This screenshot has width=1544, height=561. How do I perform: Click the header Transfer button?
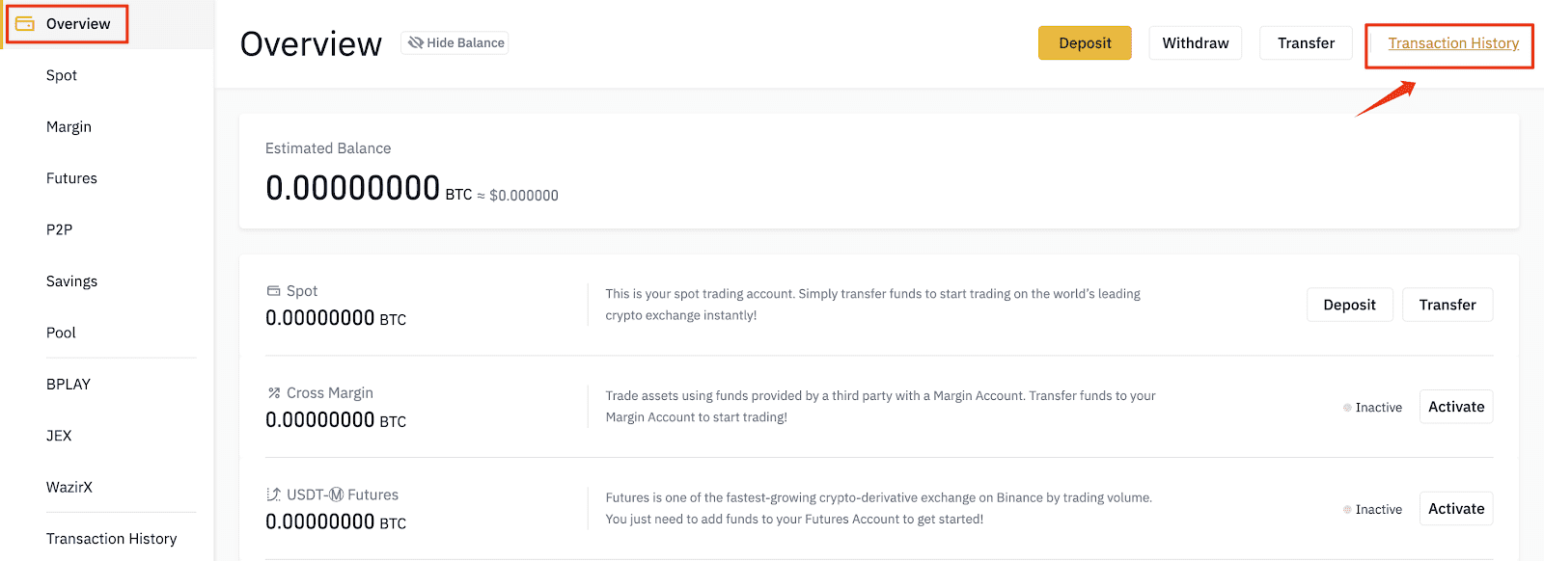pos(1306,43)
